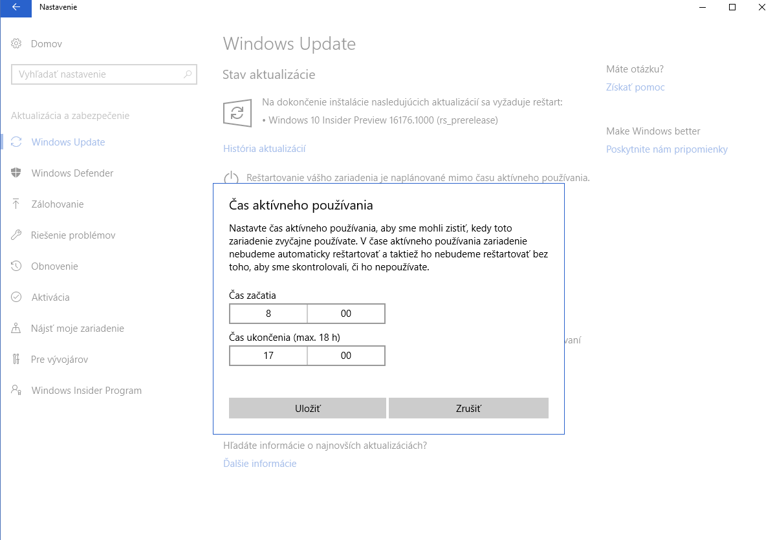Click the Make Windows better heading
The width and height of the screenshot is (775, 540).
653,131
